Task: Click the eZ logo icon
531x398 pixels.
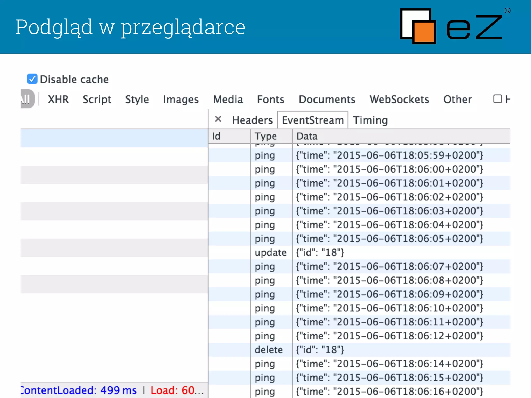Action: point(418,26)
